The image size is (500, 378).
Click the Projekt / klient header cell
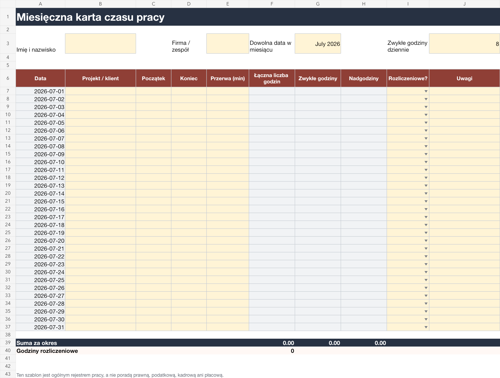click(x=101, y=78)
